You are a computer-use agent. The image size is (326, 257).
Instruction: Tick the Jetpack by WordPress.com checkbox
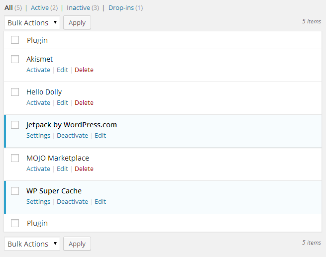click(15, 125)
